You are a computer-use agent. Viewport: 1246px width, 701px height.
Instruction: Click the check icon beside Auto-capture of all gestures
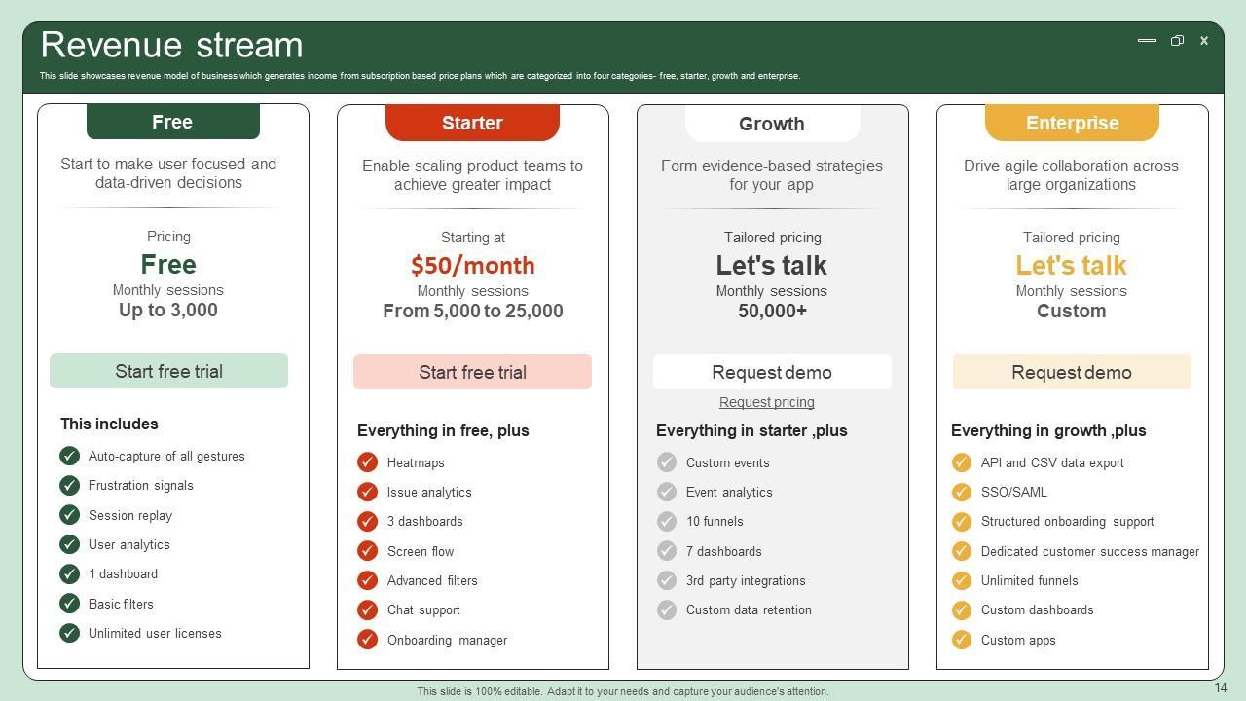click(69, 456)
